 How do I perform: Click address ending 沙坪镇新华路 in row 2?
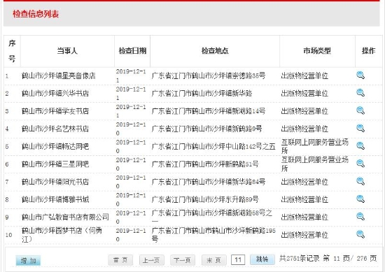[x=202, y=94]
